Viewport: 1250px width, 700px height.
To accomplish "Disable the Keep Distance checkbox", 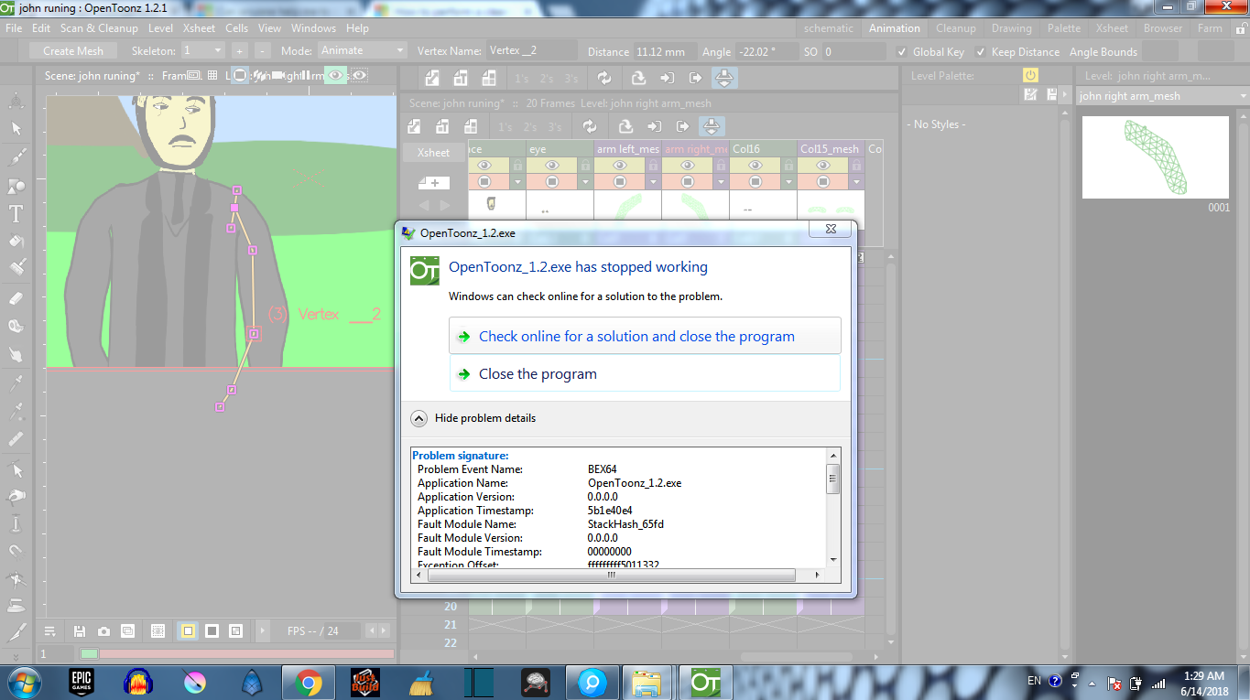I will pos(983,52).
